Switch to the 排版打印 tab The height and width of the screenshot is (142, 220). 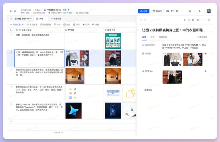click(x=163, y=37)
